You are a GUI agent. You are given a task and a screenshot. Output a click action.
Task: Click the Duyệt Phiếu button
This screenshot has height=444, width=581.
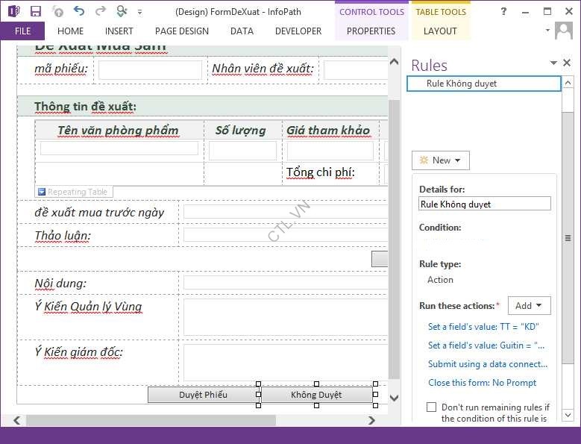pyautogui.click(x=203, y=395)
